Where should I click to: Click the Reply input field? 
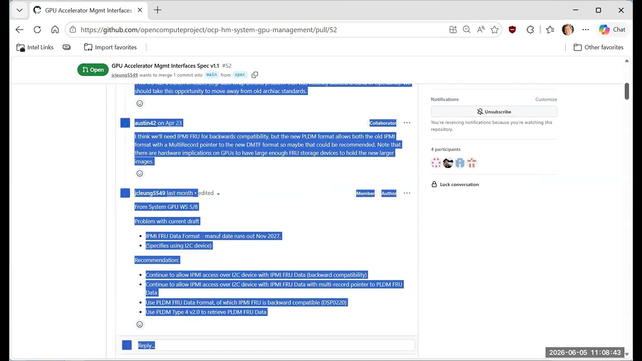(x=274, y=345)
